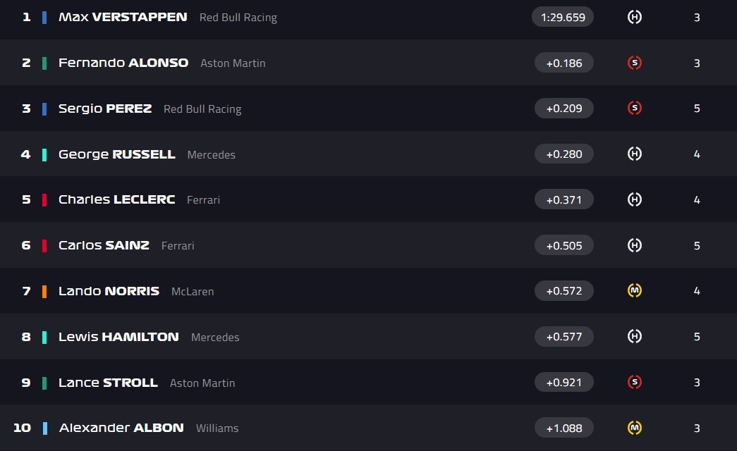The height and width of the screenshot is (451, 737).
Task: Click Hamilton's hard tyre icon
Action: [634, 336]
